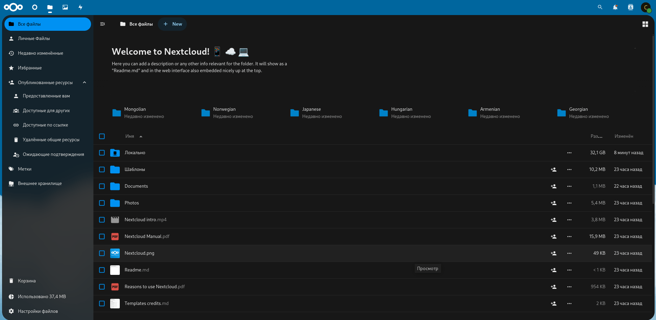Click the share icon for Reasons to use Nextcloud.pdf
The image size is (656, 320).
(x=554, y=287)
